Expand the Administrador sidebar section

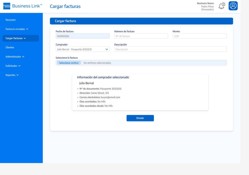pyautogui.click(x=23, y=57)
